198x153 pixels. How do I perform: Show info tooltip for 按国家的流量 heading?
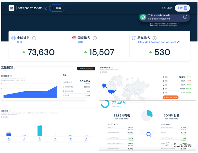[x=112, y=67]
